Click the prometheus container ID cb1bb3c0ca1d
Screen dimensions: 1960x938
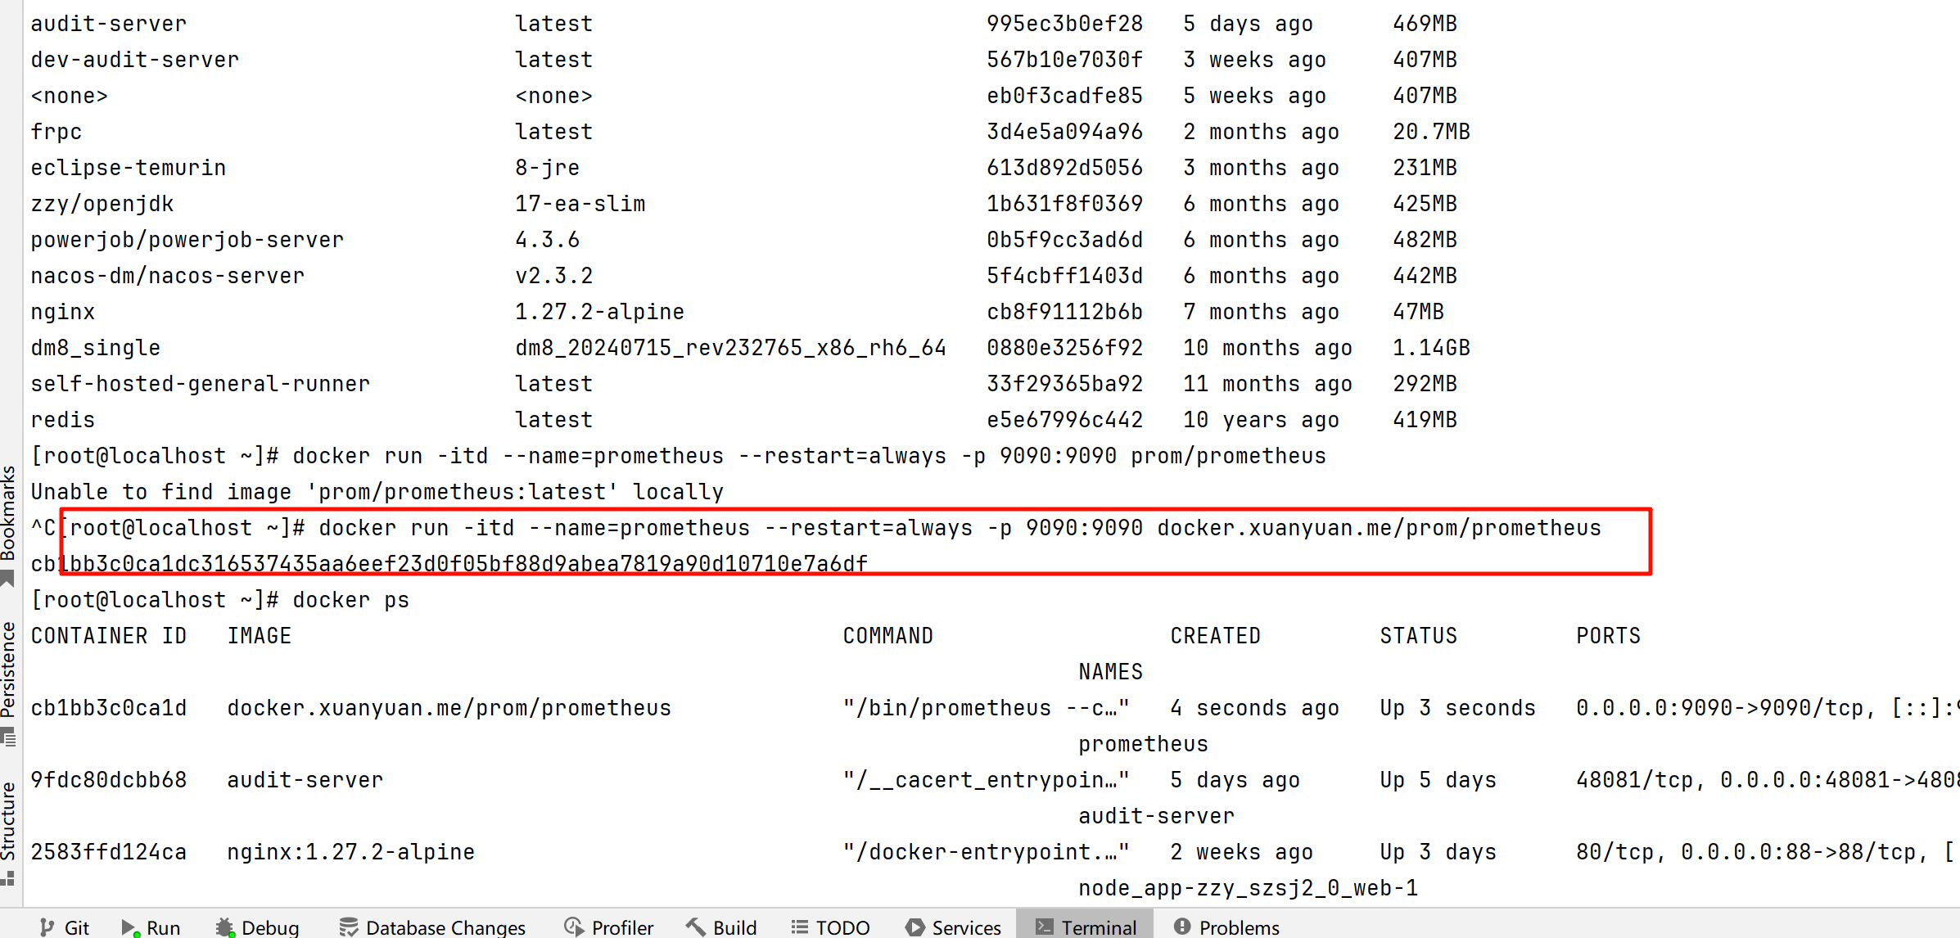tap(109, 708)
